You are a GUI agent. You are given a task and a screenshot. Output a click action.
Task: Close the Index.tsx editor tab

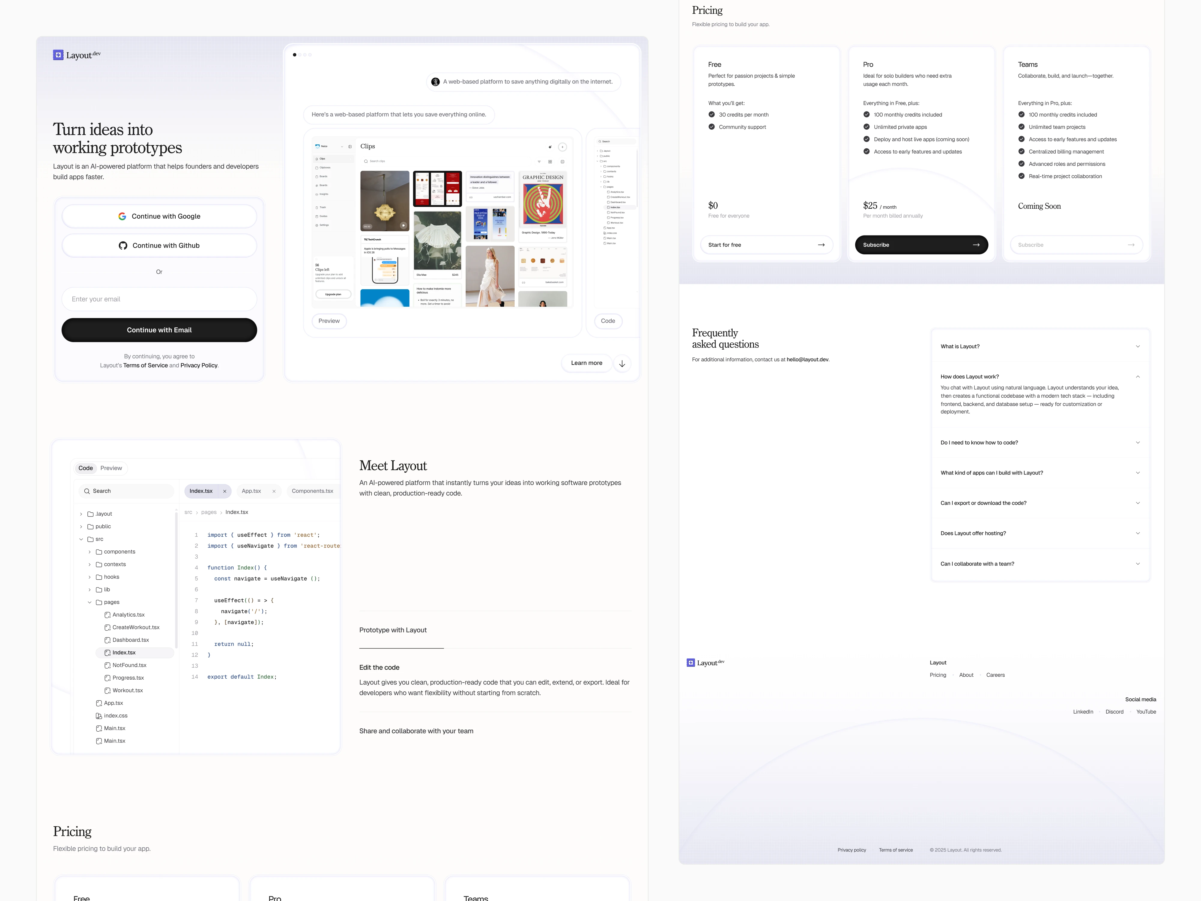click(225, 491)
